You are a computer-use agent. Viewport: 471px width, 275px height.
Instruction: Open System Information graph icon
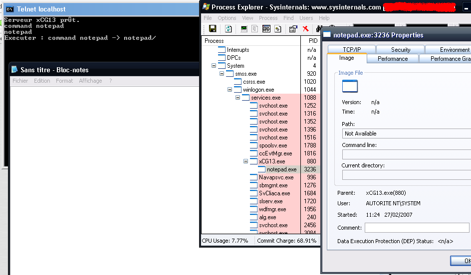click(244, 29)
